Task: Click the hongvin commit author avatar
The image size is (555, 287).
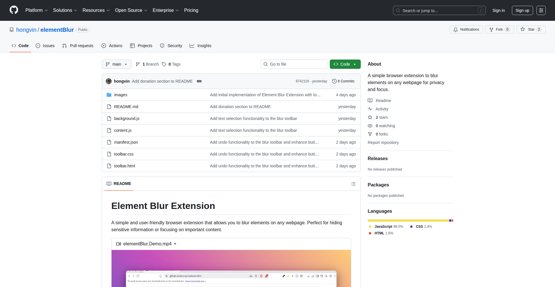Action: pos(109,81)
